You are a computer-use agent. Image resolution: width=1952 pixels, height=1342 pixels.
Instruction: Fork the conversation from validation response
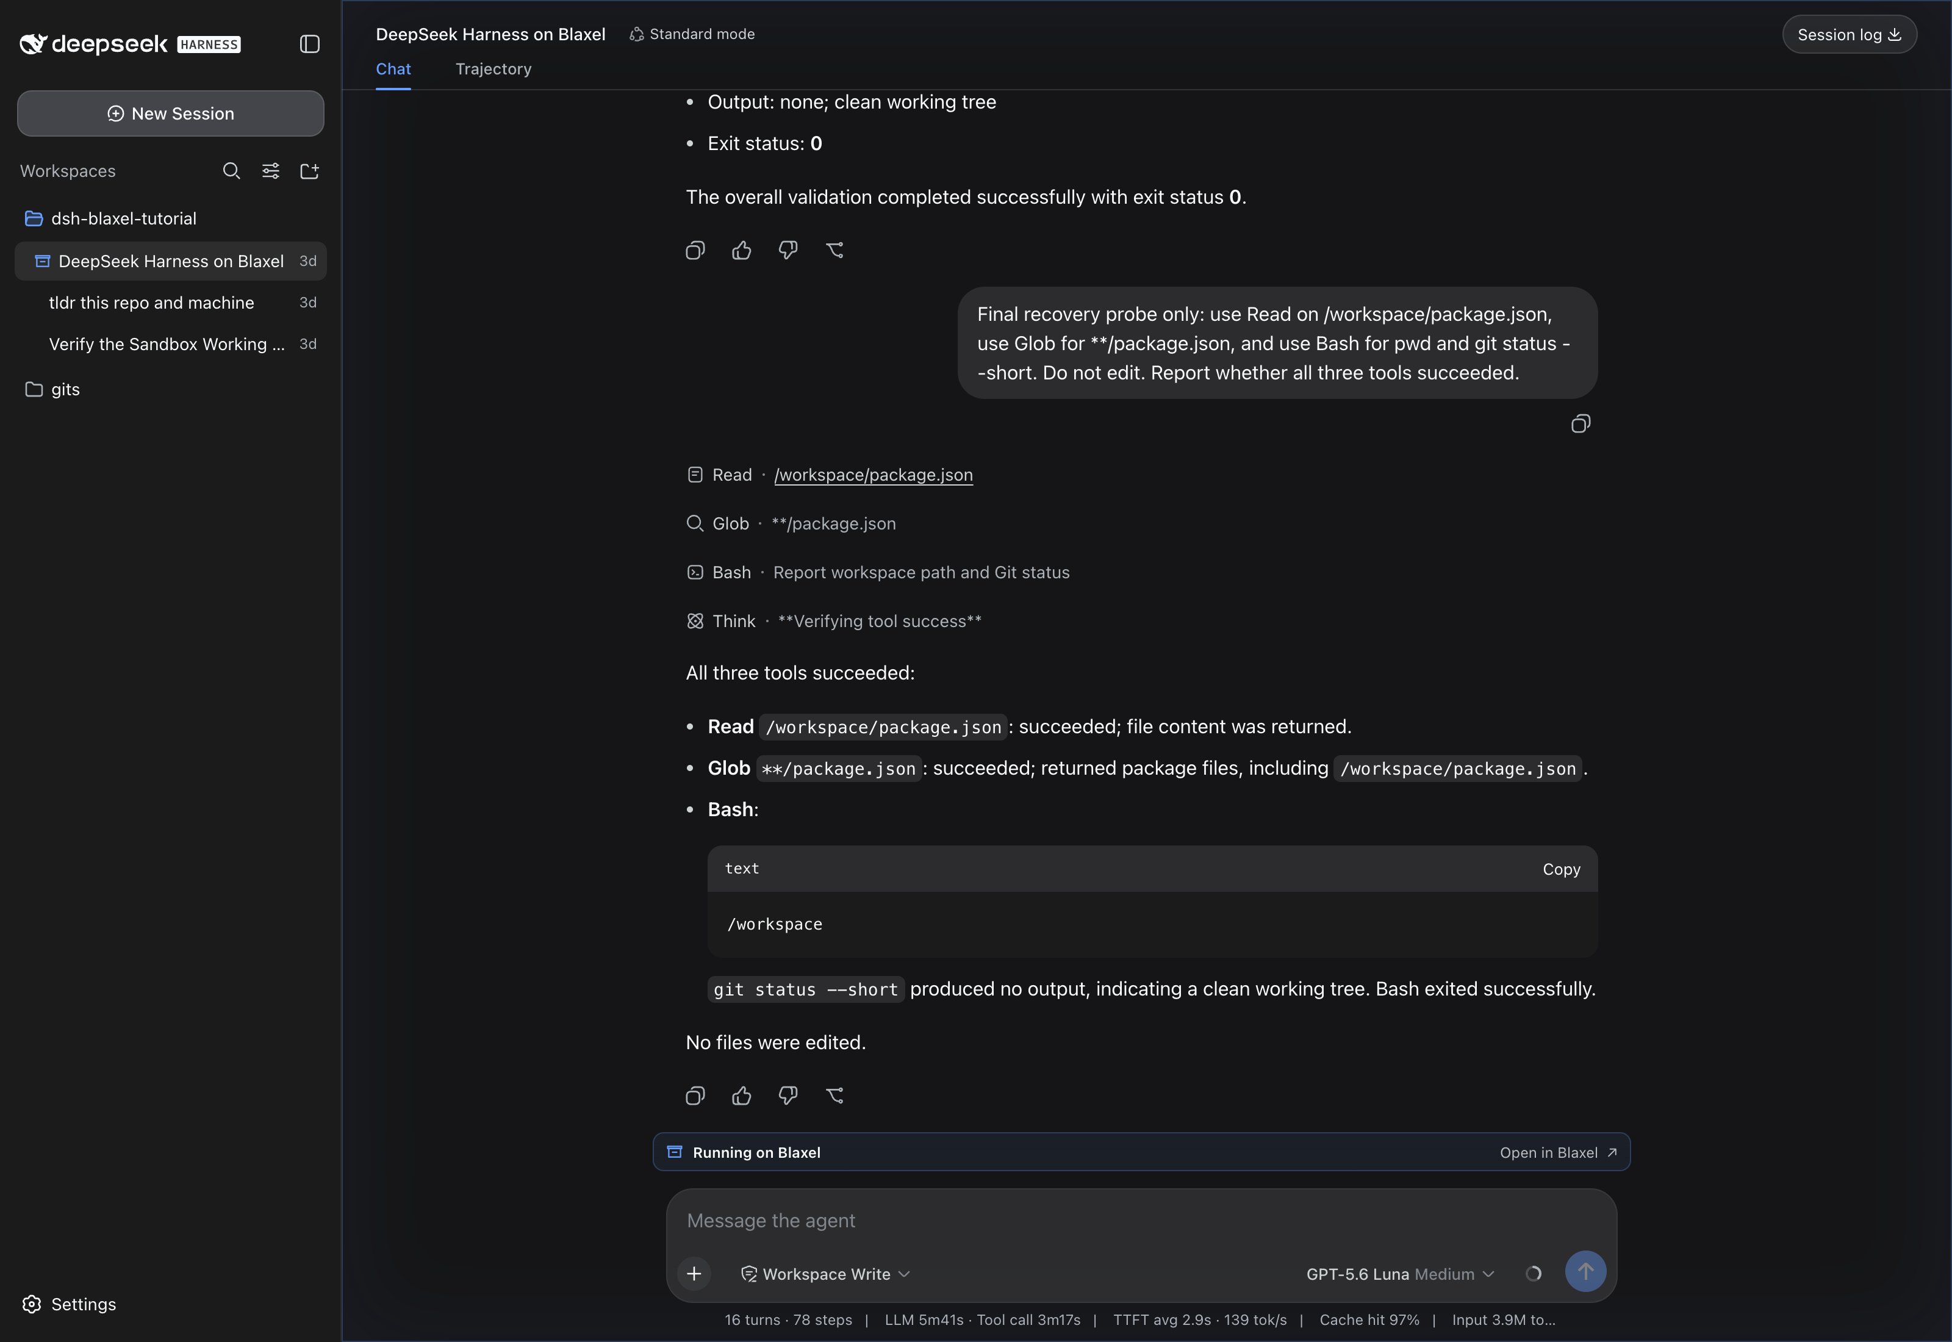click(834, 249)
